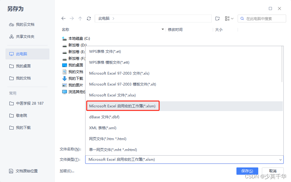Click 取消 button
The image size is (291, 182).
click(273, 171)
